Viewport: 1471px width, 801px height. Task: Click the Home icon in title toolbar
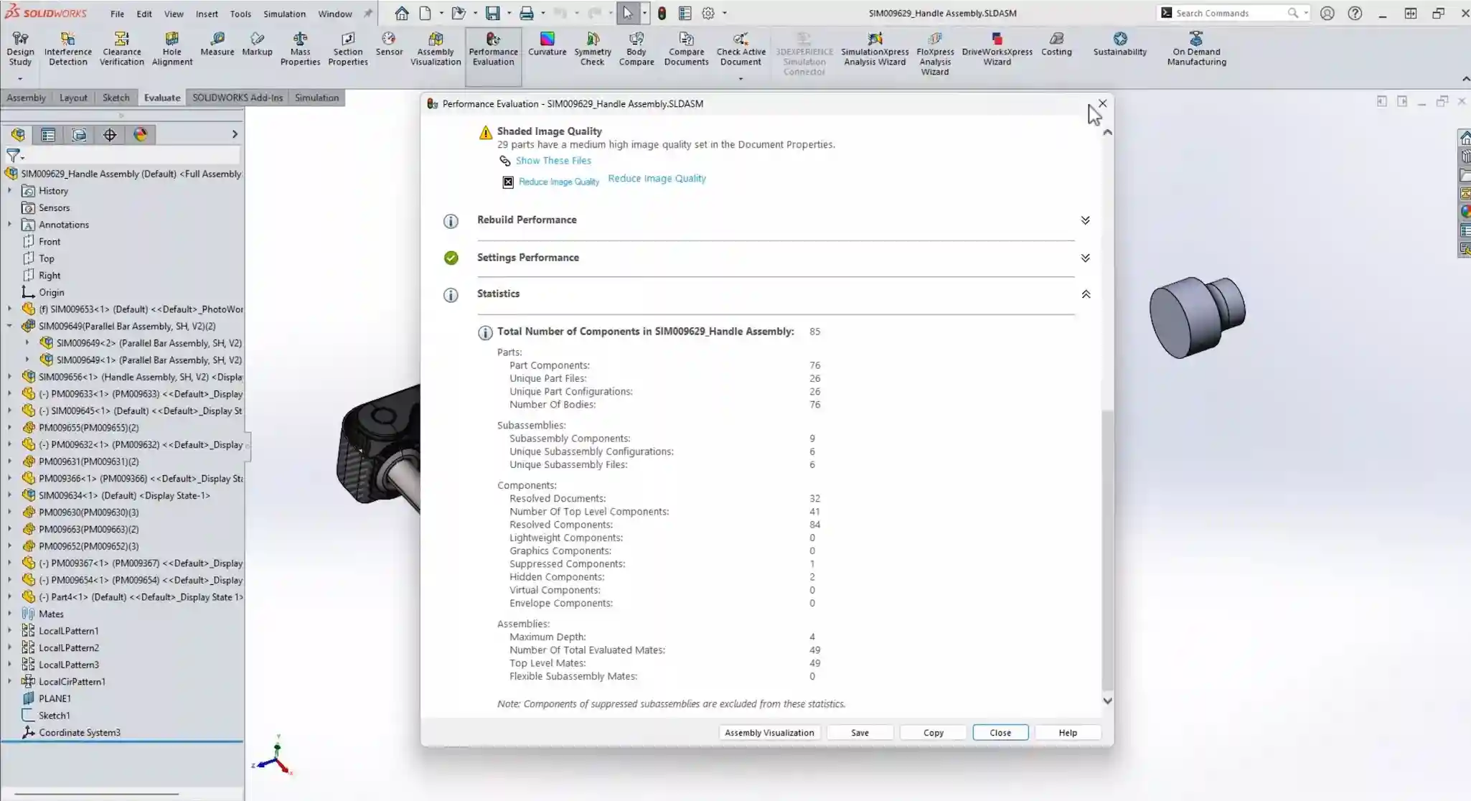402,13
